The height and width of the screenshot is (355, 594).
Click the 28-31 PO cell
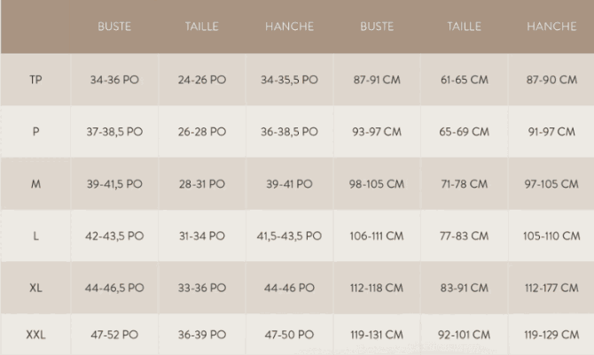[201, 184]
